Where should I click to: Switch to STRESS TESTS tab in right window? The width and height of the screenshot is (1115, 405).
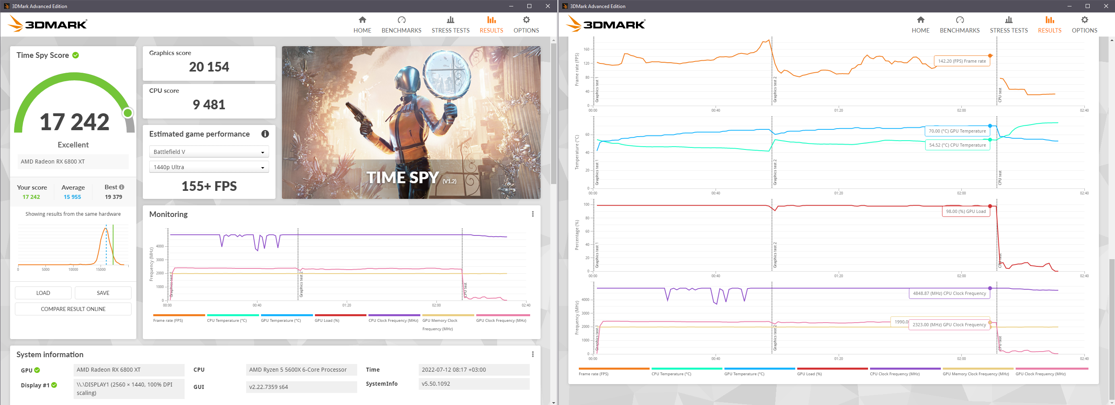pyautogui.click(x=1008, y=25)
